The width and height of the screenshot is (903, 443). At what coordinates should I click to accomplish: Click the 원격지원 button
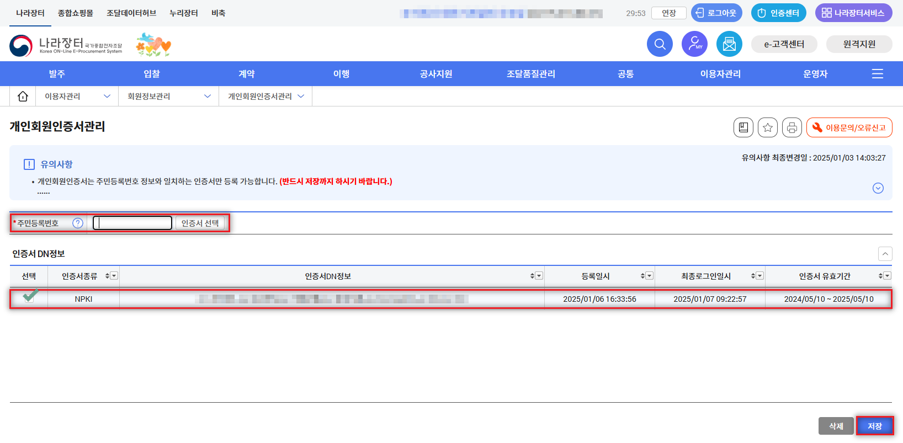859,44
